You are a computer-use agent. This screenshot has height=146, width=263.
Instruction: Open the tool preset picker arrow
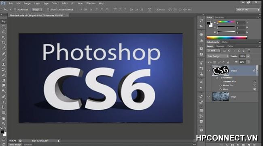10,10
